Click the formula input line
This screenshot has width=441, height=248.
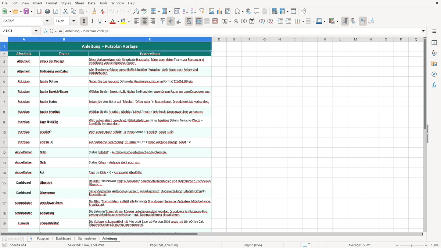(242, 31)
